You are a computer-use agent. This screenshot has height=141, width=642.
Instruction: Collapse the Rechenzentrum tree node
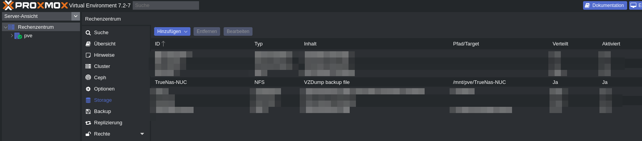coord(5,27)
